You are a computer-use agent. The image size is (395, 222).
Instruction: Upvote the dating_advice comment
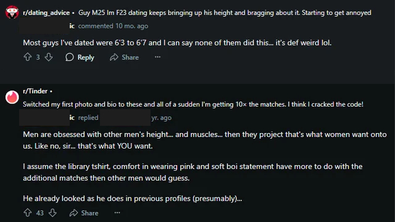27,57
